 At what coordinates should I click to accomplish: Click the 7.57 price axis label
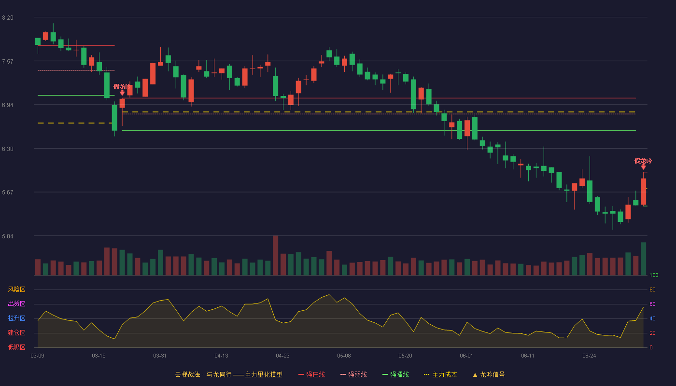click(8, 62)
